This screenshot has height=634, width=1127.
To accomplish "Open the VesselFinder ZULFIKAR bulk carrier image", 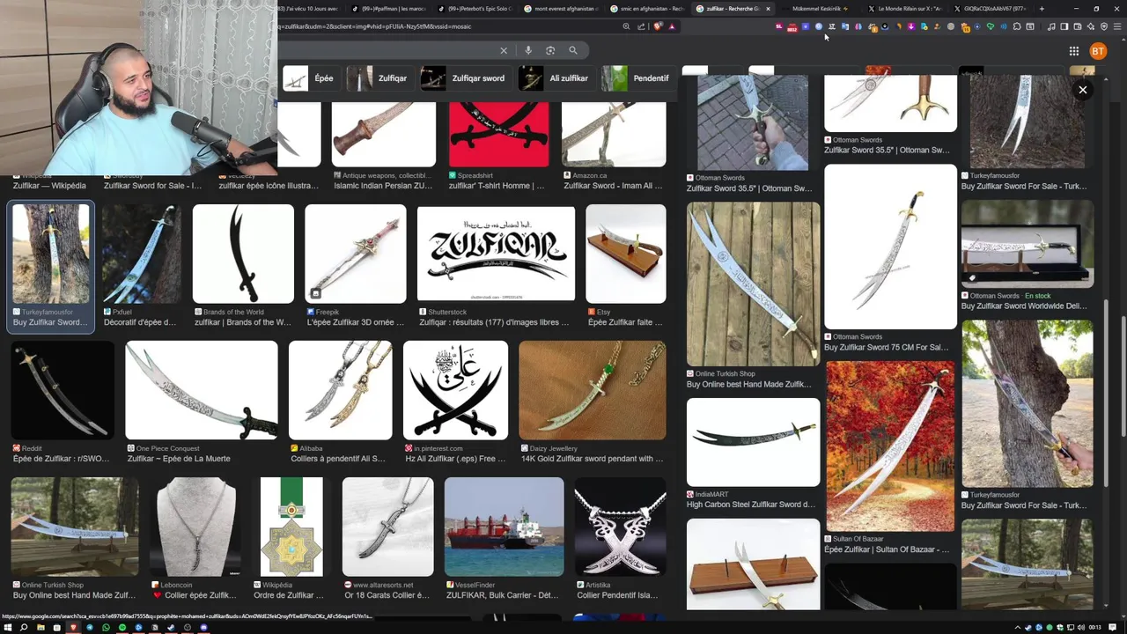I will tap(504, 527).
